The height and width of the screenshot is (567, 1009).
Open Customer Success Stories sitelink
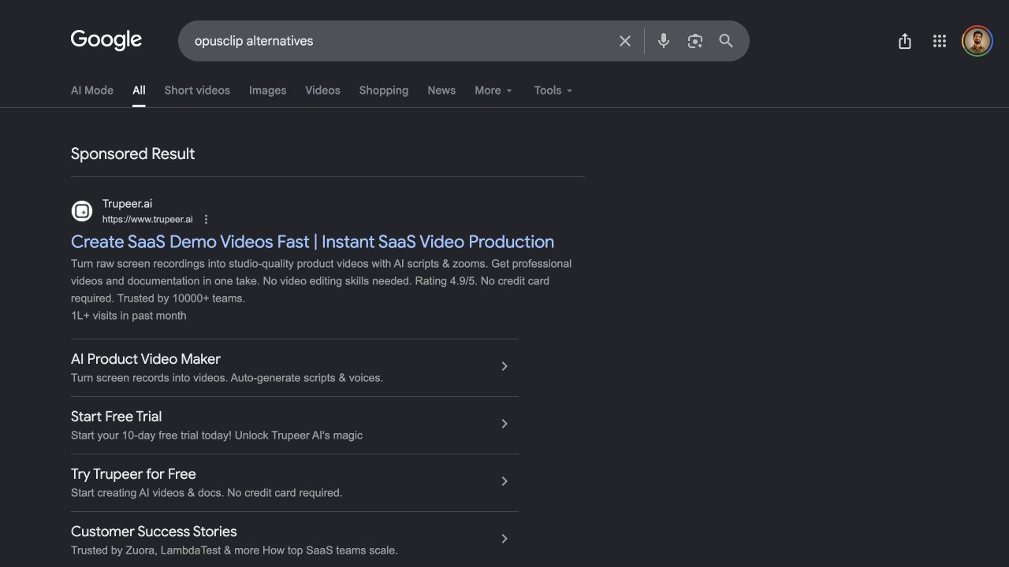click(154, 532)
